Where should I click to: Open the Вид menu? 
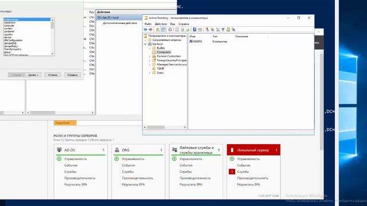pyautogui.click(x=173, y=24)
